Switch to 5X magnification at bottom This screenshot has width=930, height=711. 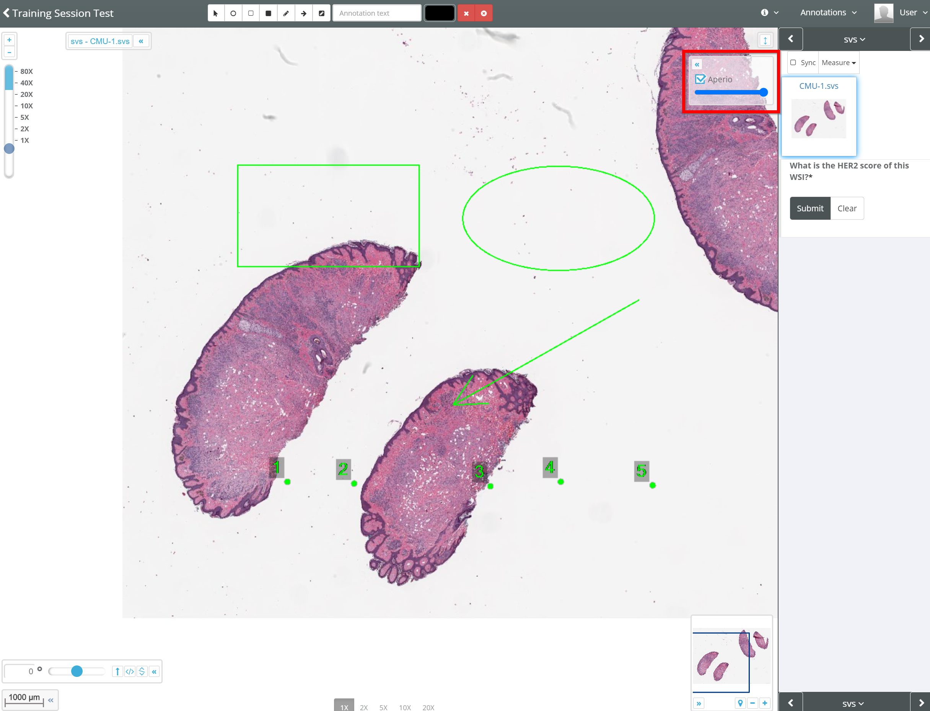click(x=383, y=707)
